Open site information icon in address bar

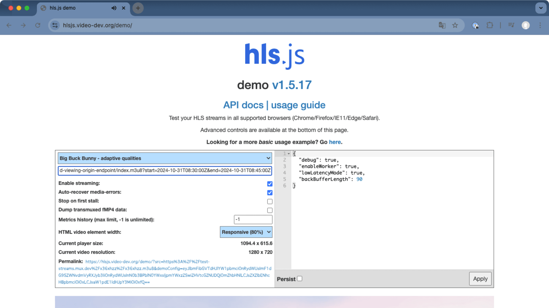[55, 25]
